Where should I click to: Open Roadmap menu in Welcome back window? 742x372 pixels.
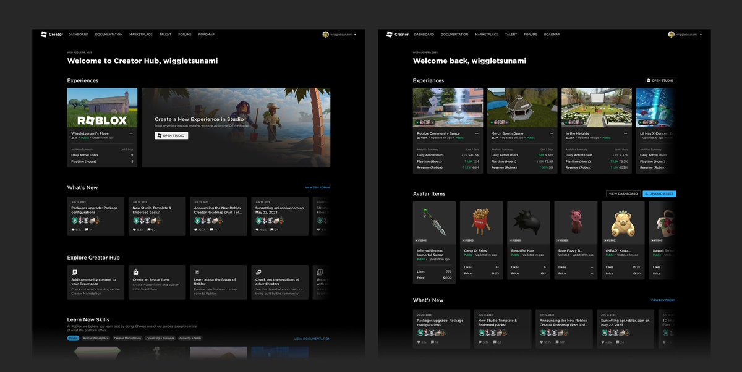pyautogui.click(x=552, y=35)
